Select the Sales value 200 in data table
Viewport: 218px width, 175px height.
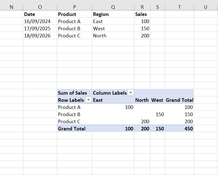click(x=145, y=36)
